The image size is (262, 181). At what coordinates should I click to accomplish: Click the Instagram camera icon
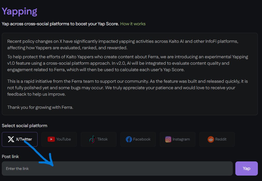[x=168, y=139]
